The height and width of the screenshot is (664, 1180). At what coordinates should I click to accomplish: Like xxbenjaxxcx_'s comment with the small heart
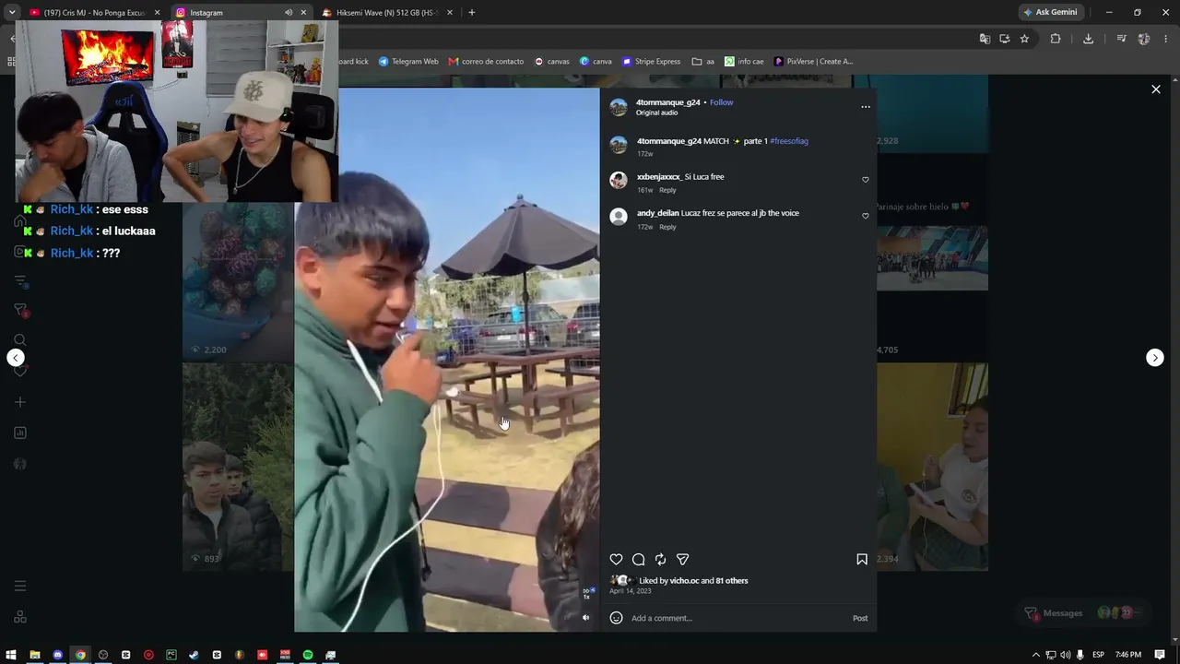[865, 180]
